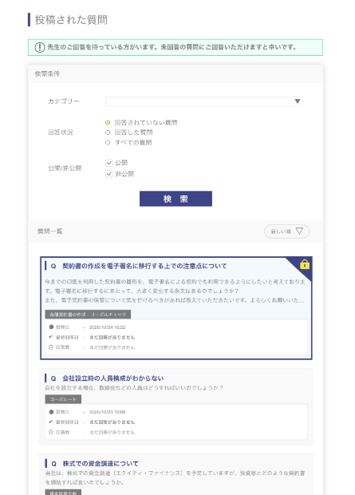Click the コーポレート category tag

pyautogui.click(x=63, y=399)
